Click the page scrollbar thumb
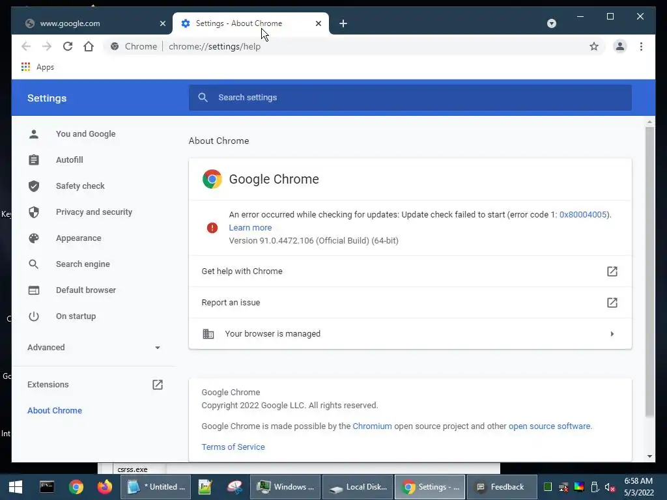Screen dimensions: 667x500 (x=649, y=271)
